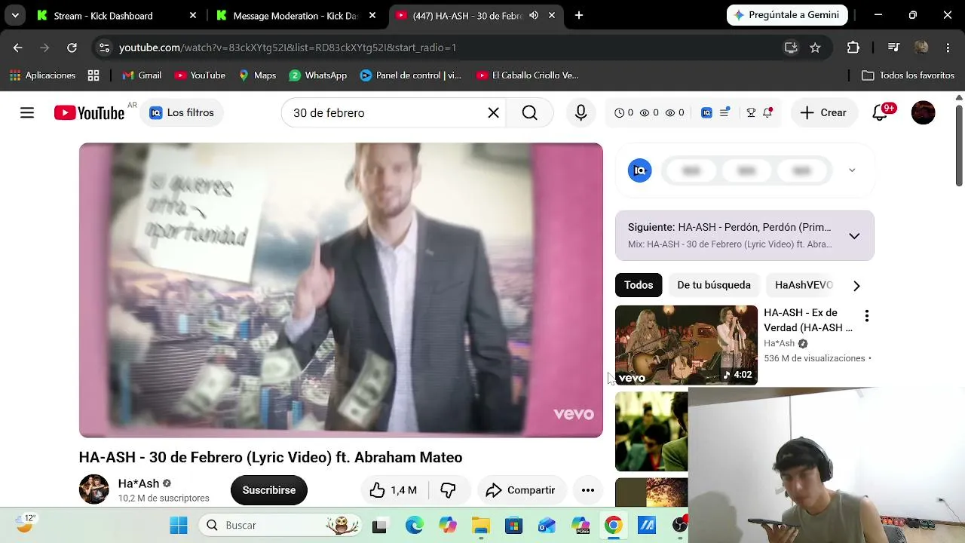
Task: Click the round blue vidIQ panel icon
Action: [x=640, y=170]
